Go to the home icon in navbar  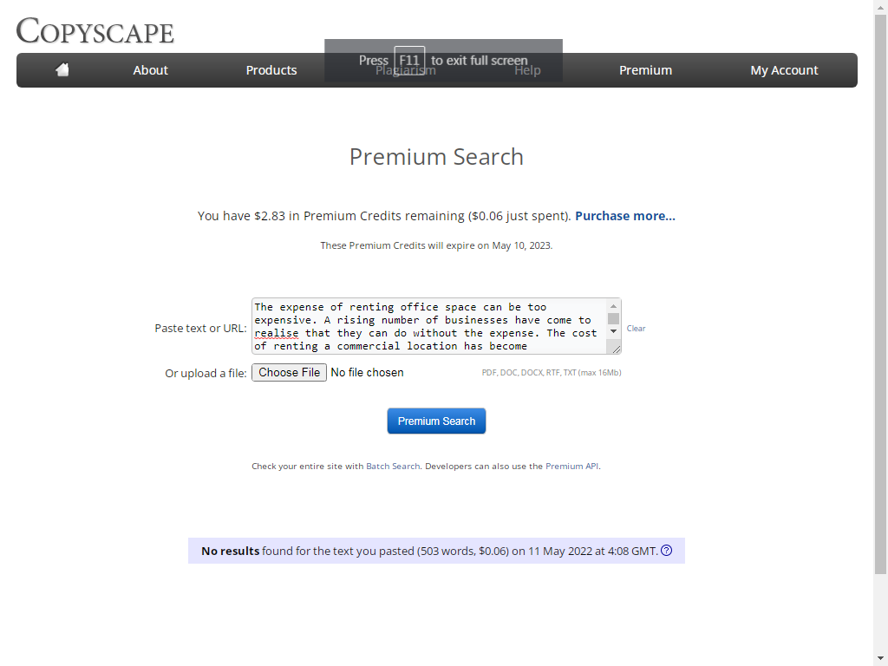[62, 69]
